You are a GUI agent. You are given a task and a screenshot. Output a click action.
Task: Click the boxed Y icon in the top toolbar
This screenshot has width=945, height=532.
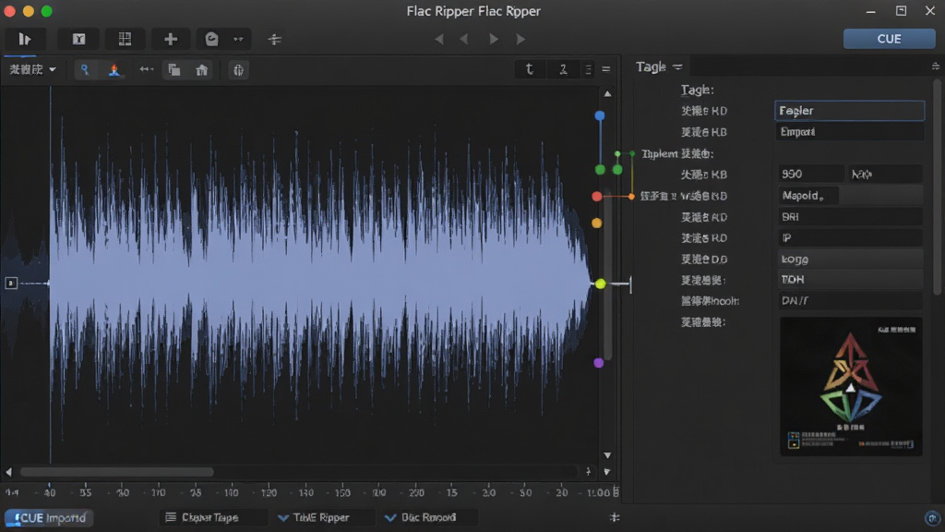(x=79, y=39)
